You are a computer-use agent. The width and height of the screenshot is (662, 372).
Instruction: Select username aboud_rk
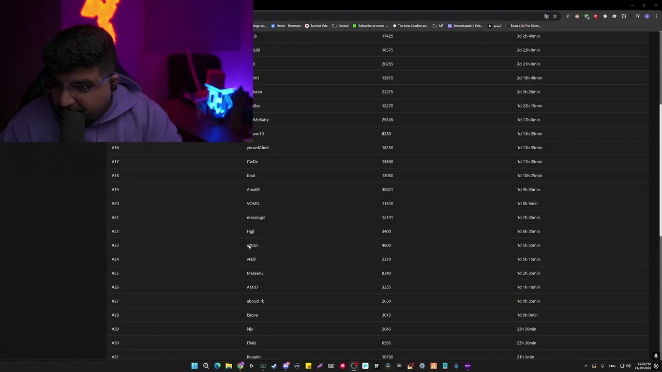click(x=255, y=301)
